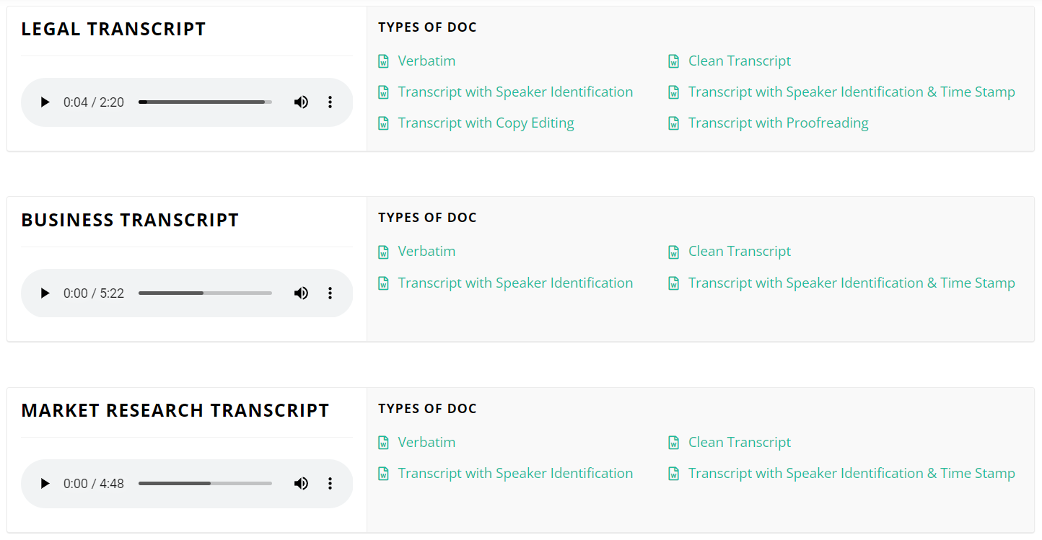Click the doc icon for Transcript with Copy Editing

pyautogui.click(x=383, y=123)
